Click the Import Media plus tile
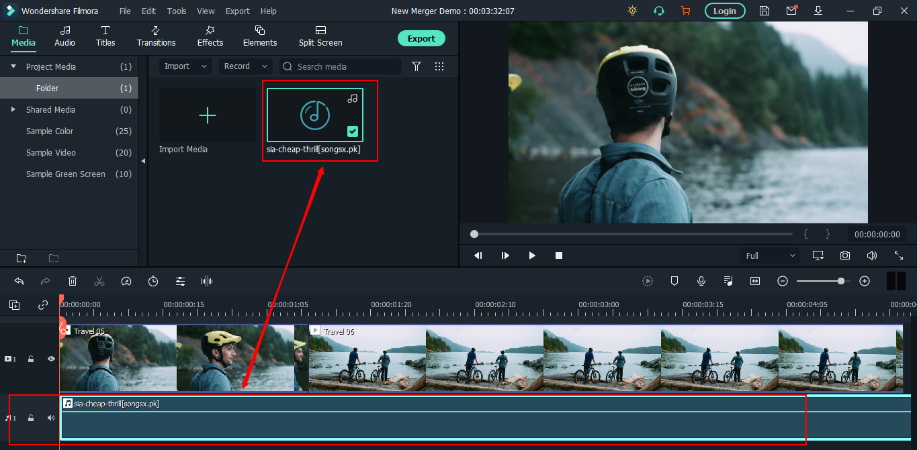This screenshot has height=450, width=917. coord(207,115)
